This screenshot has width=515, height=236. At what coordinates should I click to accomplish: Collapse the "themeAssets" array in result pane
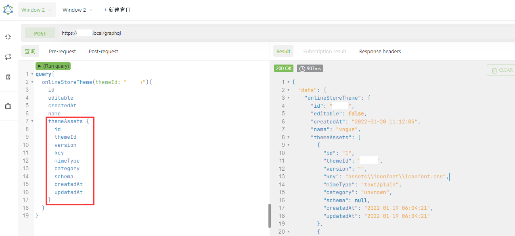coord(289,137)
